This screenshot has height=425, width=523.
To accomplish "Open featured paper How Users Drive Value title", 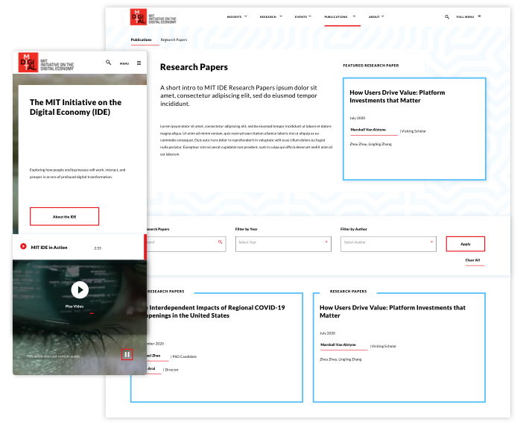I will [397, 96].
